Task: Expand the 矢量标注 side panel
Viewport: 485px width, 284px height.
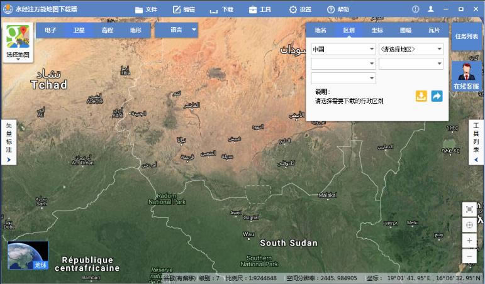Action: 8,142
